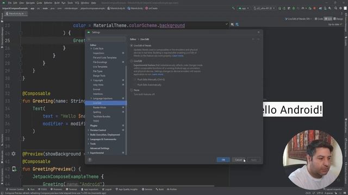348x195 pixels.
Task: Select Live Edit of literals radio button
Action: point(132,45)
